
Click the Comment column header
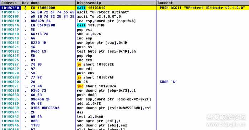pyautogui.click(x=203, y=3)
